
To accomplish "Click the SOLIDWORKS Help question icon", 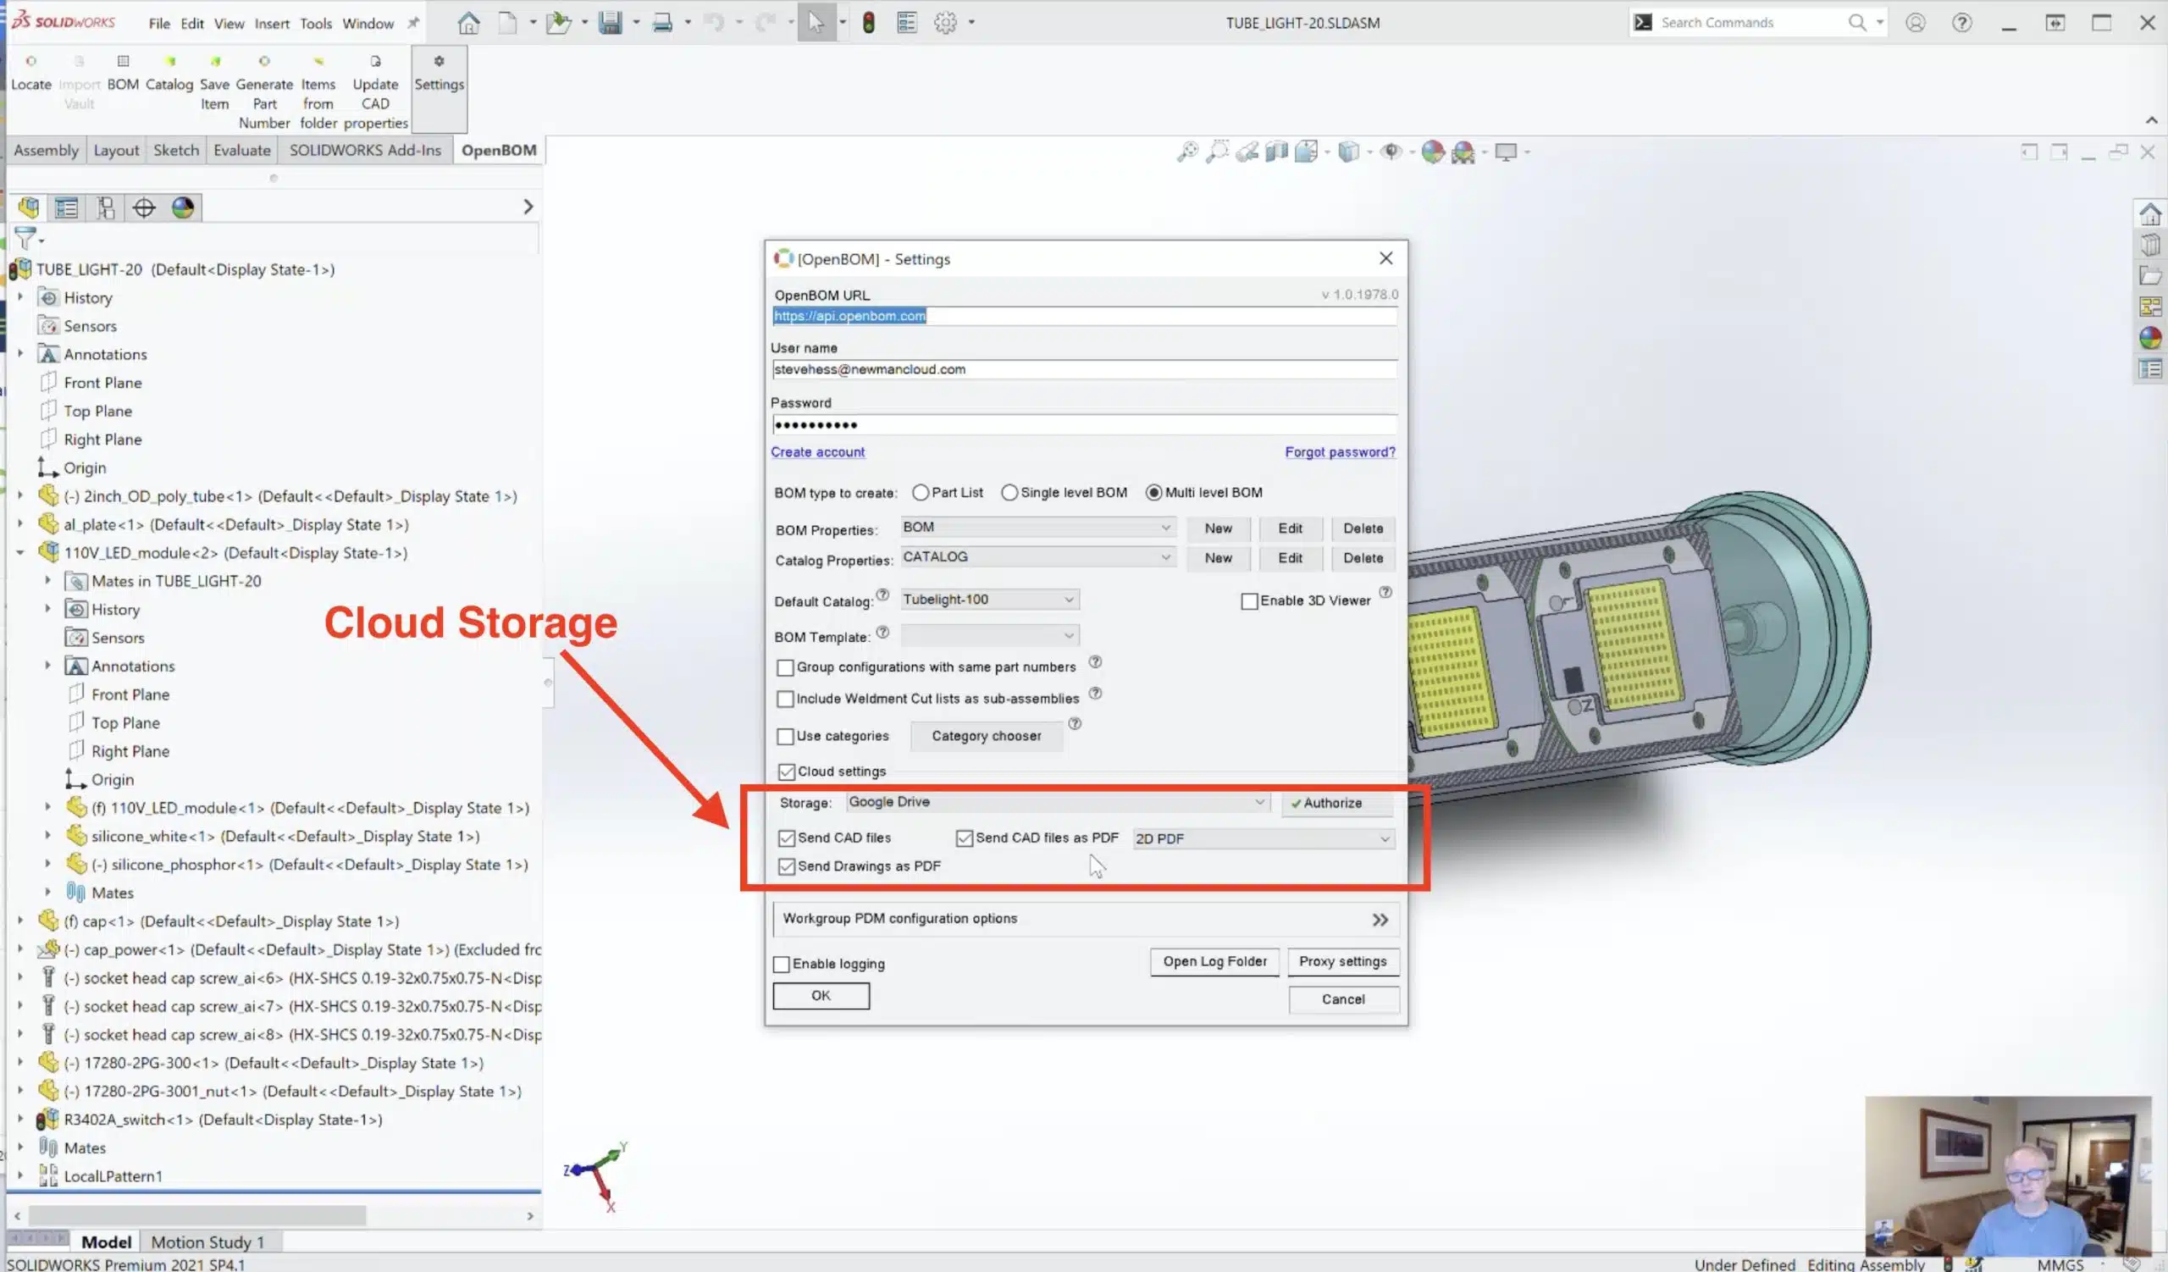I will pyautogui.click(x=1961, y=23).
